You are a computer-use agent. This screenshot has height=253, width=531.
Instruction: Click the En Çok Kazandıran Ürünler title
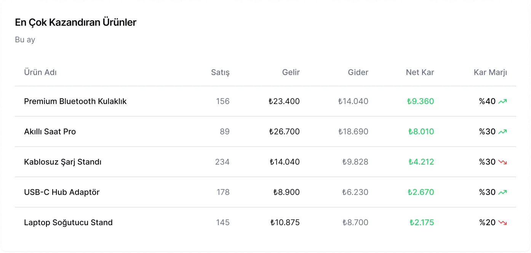(x=75, y=22)
